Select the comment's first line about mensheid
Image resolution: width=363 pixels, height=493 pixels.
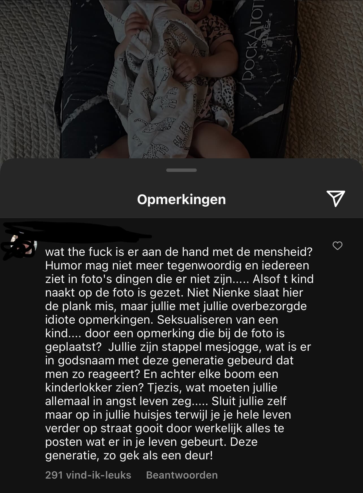179,252
